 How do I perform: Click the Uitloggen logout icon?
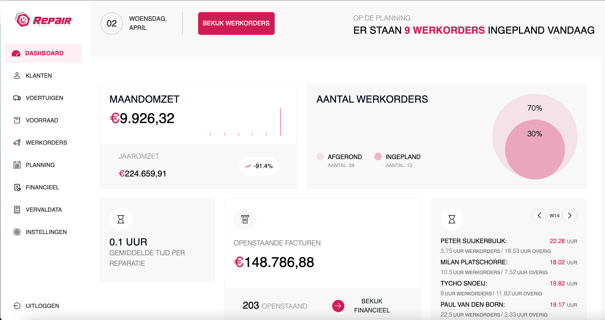17,306
